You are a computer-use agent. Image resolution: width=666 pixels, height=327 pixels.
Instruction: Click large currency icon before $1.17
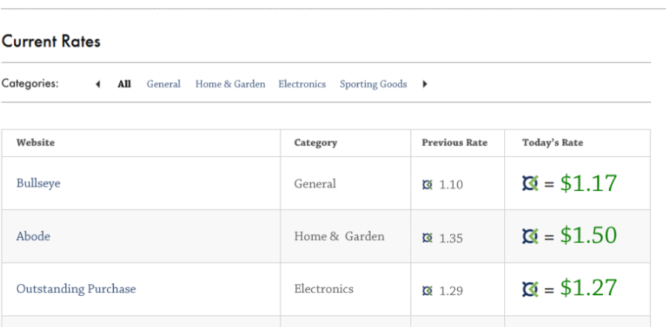pyautogui.click(x=530, y=183)
